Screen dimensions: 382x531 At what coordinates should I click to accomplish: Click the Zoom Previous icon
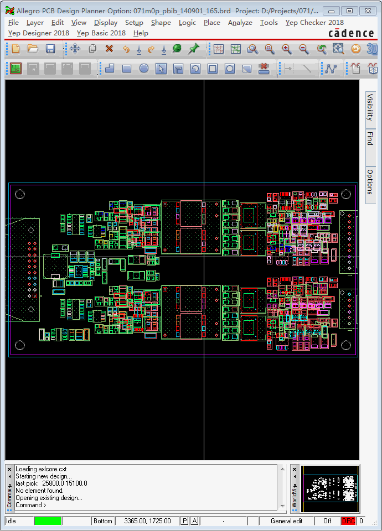pos(321,49)
